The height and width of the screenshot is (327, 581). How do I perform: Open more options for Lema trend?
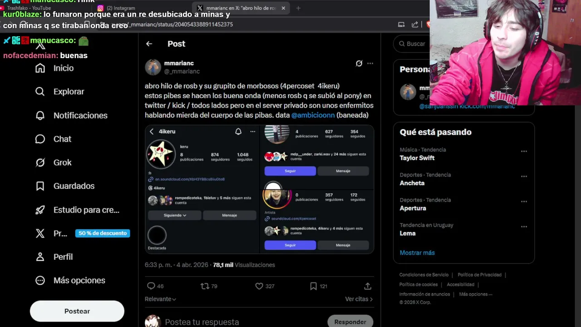pos(524,226)
